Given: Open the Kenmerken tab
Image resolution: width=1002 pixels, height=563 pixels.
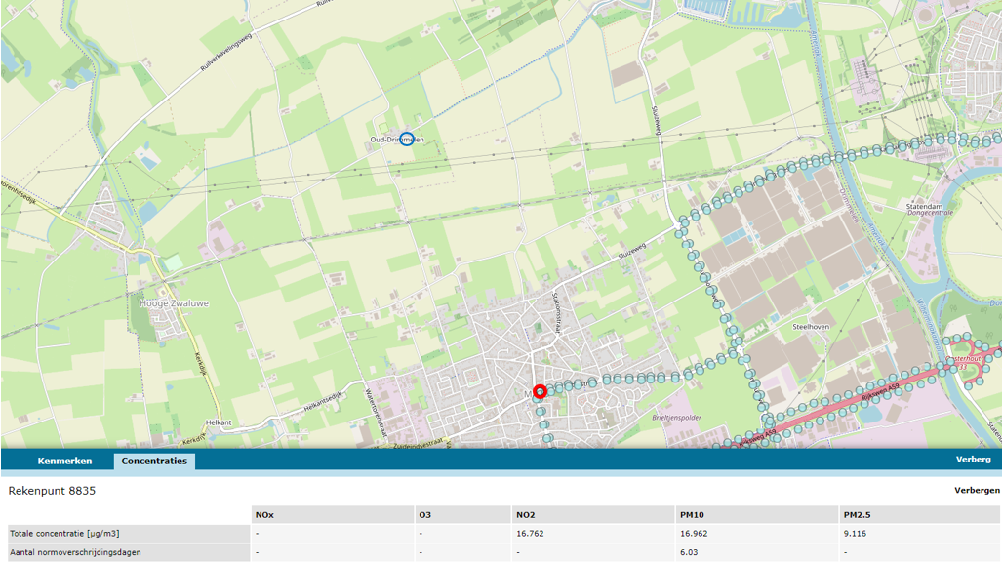Looking at the screenshot, I should [x=64, y=461].
